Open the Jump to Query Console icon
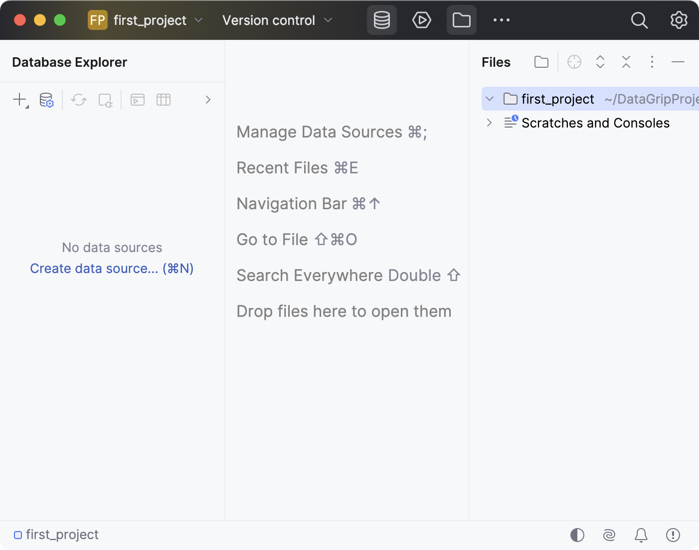Image resolution: width=699 pixels, height=550 pixels. pyautogui.click(x=137, y=100)
